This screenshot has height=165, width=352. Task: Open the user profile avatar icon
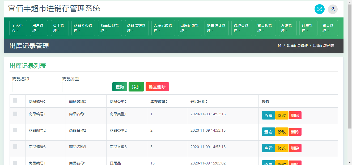click(333, 9)
